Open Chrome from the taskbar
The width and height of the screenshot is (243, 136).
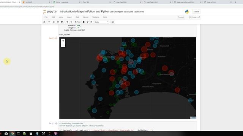pos(13,133)
